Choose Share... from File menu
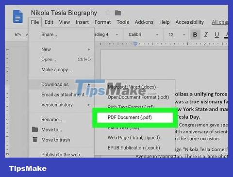Screen dimensions: 233x177 [61, 34]
